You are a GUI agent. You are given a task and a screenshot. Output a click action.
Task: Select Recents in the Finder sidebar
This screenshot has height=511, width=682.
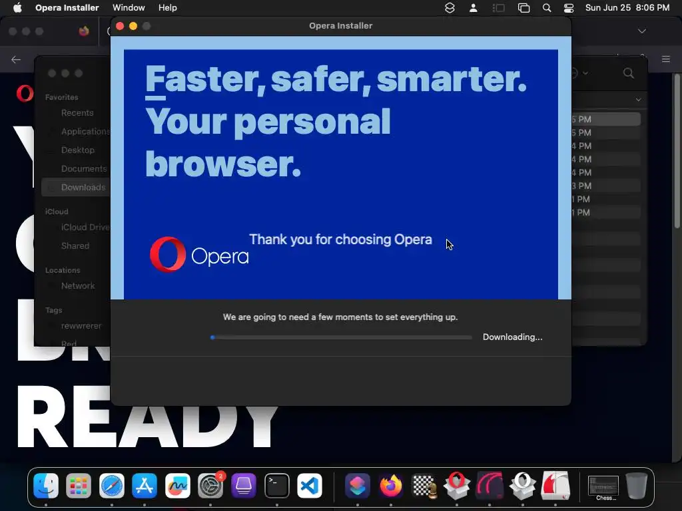(x=77, y=113)
